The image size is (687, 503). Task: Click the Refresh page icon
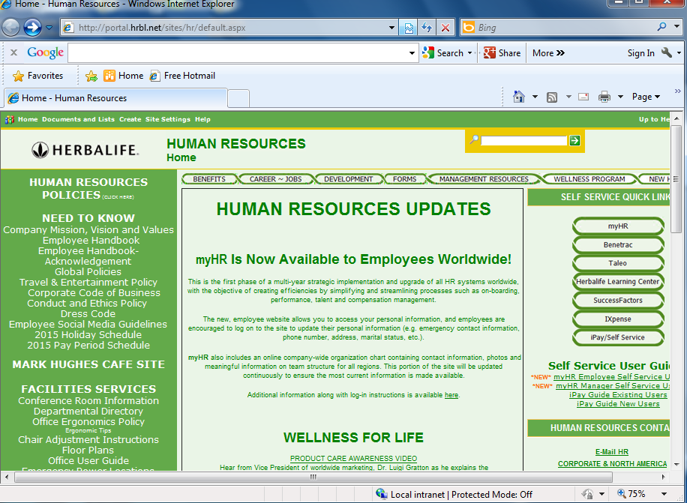click(x=427, y=28)
